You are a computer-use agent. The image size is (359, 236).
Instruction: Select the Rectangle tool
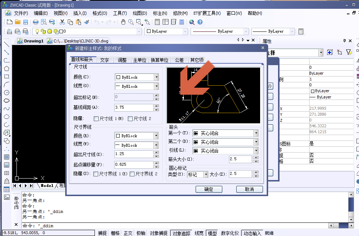(x=6, y=77)
